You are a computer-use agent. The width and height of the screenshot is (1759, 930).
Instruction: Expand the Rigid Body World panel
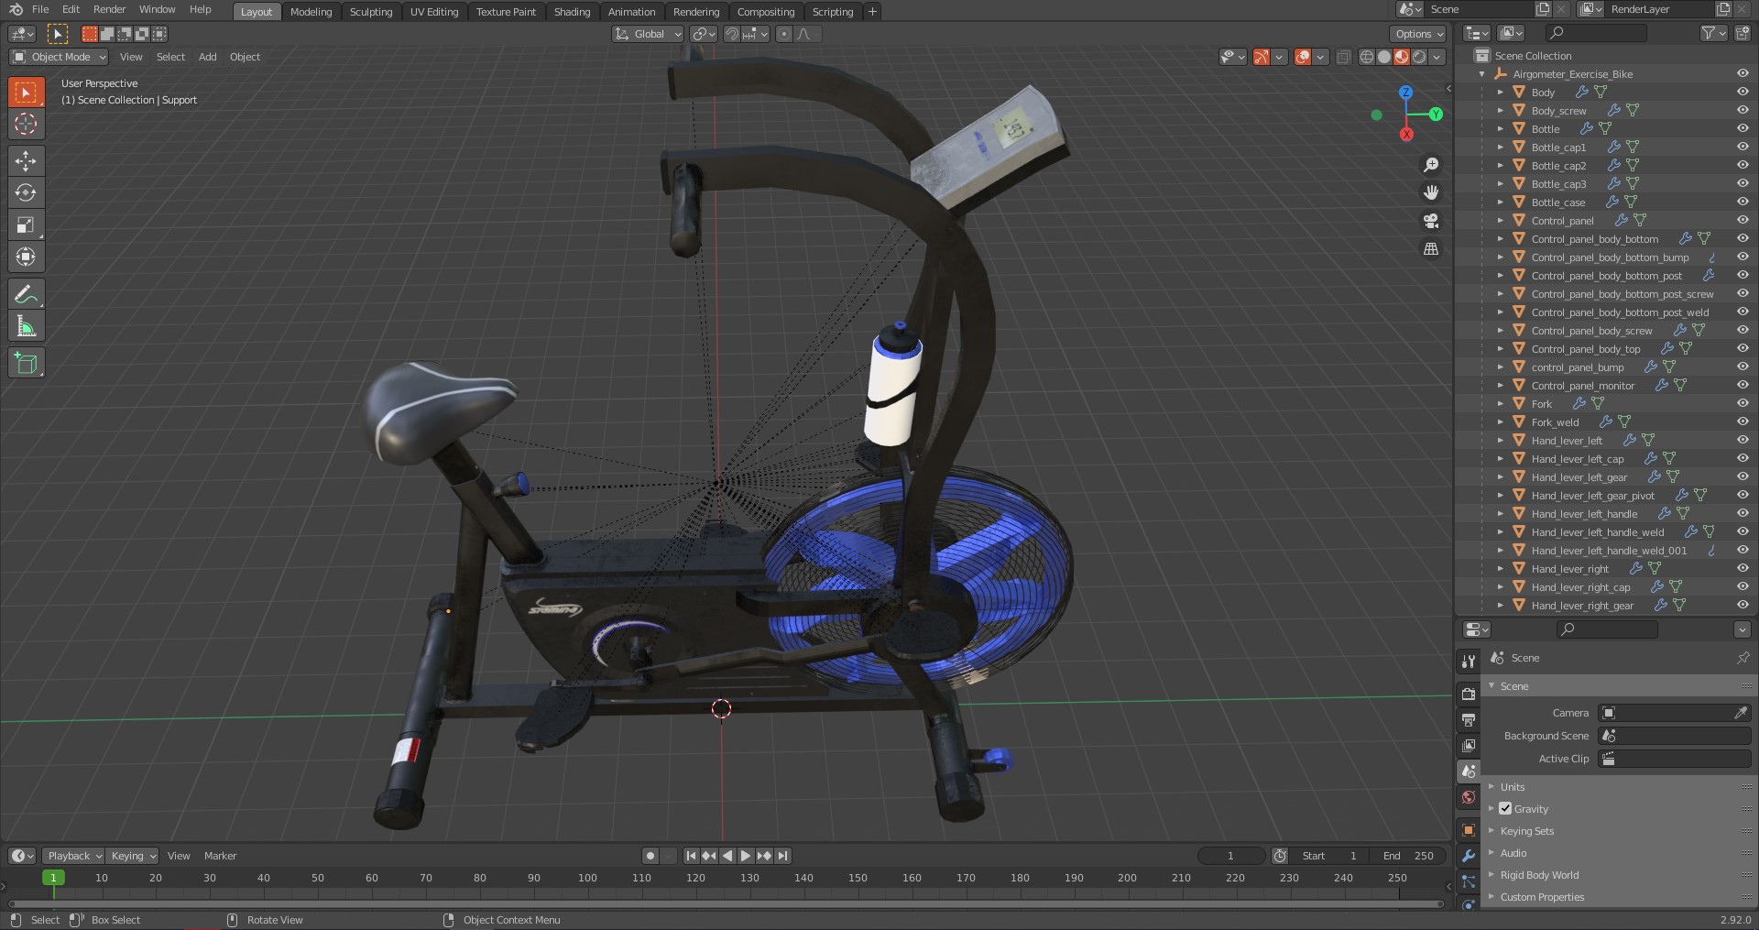(1539, 875)
